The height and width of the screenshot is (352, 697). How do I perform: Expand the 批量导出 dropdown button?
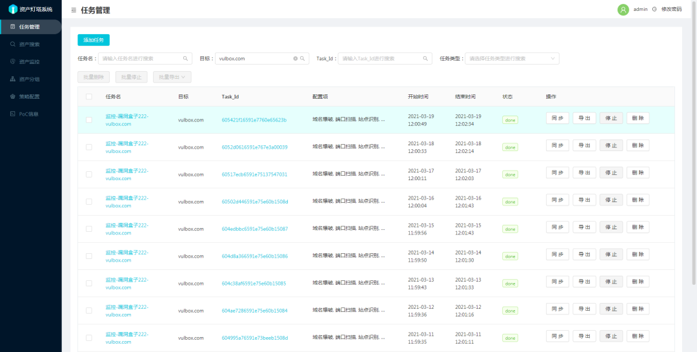pos(172,77)
